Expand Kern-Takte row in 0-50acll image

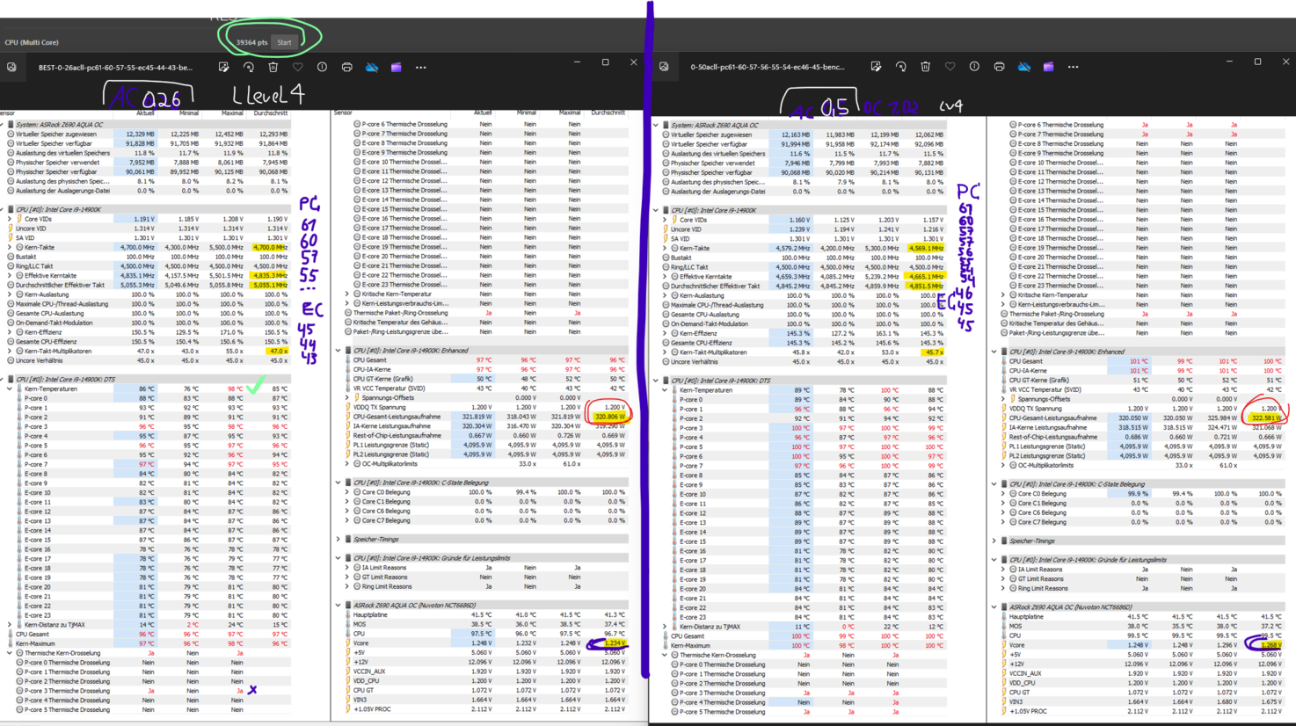(666, 249)
